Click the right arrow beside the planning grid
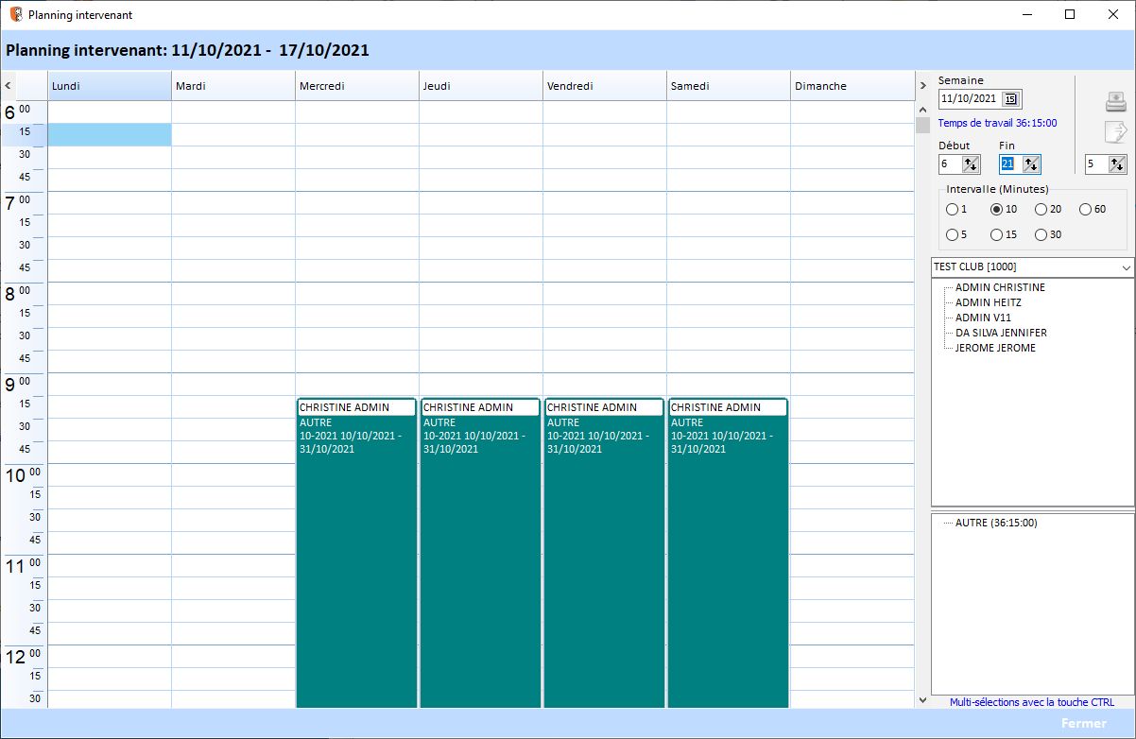 922,85
